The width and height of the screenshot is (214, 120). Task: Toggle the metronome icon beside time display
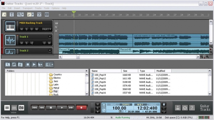click(x=164, y=104)
